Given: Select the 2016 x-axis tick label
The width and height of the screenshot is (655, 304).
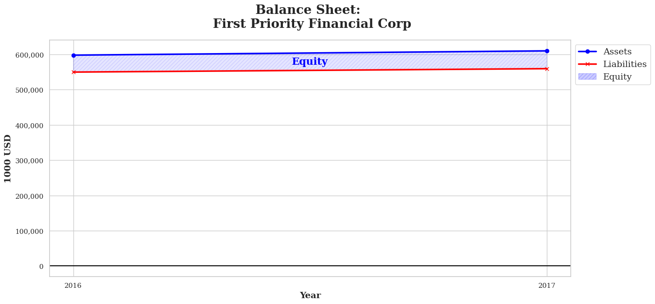Looking at the screenshot, I should click(73, 286).
